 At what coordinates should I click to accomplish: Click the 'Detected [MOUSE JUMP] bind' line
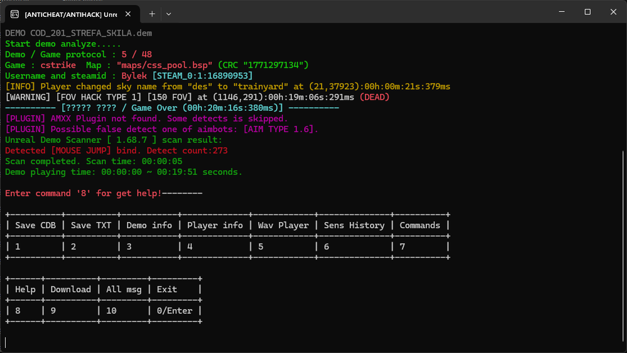117,150
